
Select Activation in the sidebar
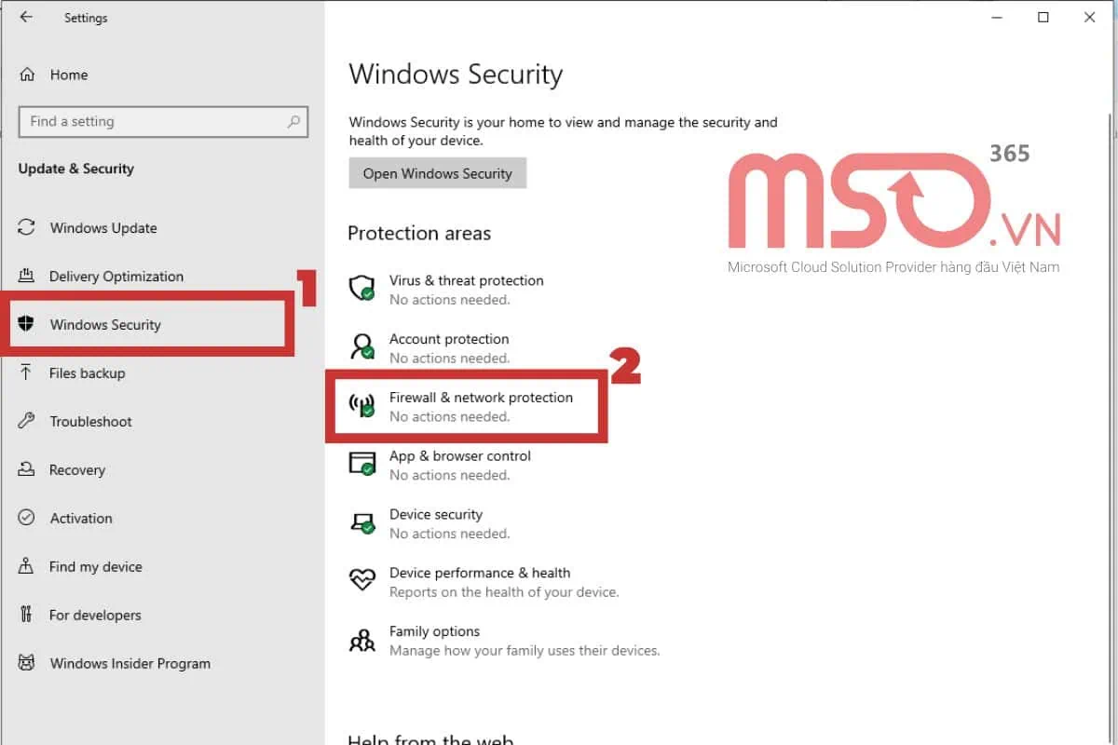(81, 519)
